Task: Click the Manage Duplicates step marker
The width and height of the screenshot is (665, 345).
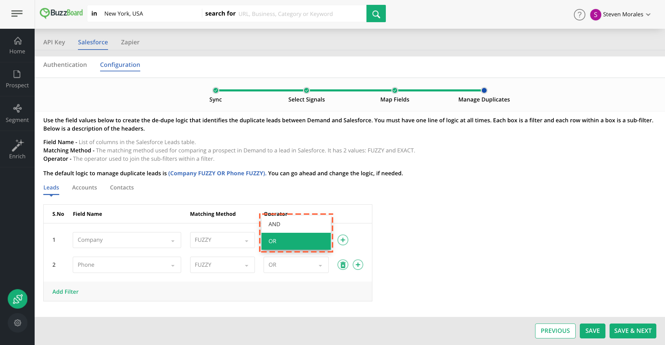Action: (484, 90)
